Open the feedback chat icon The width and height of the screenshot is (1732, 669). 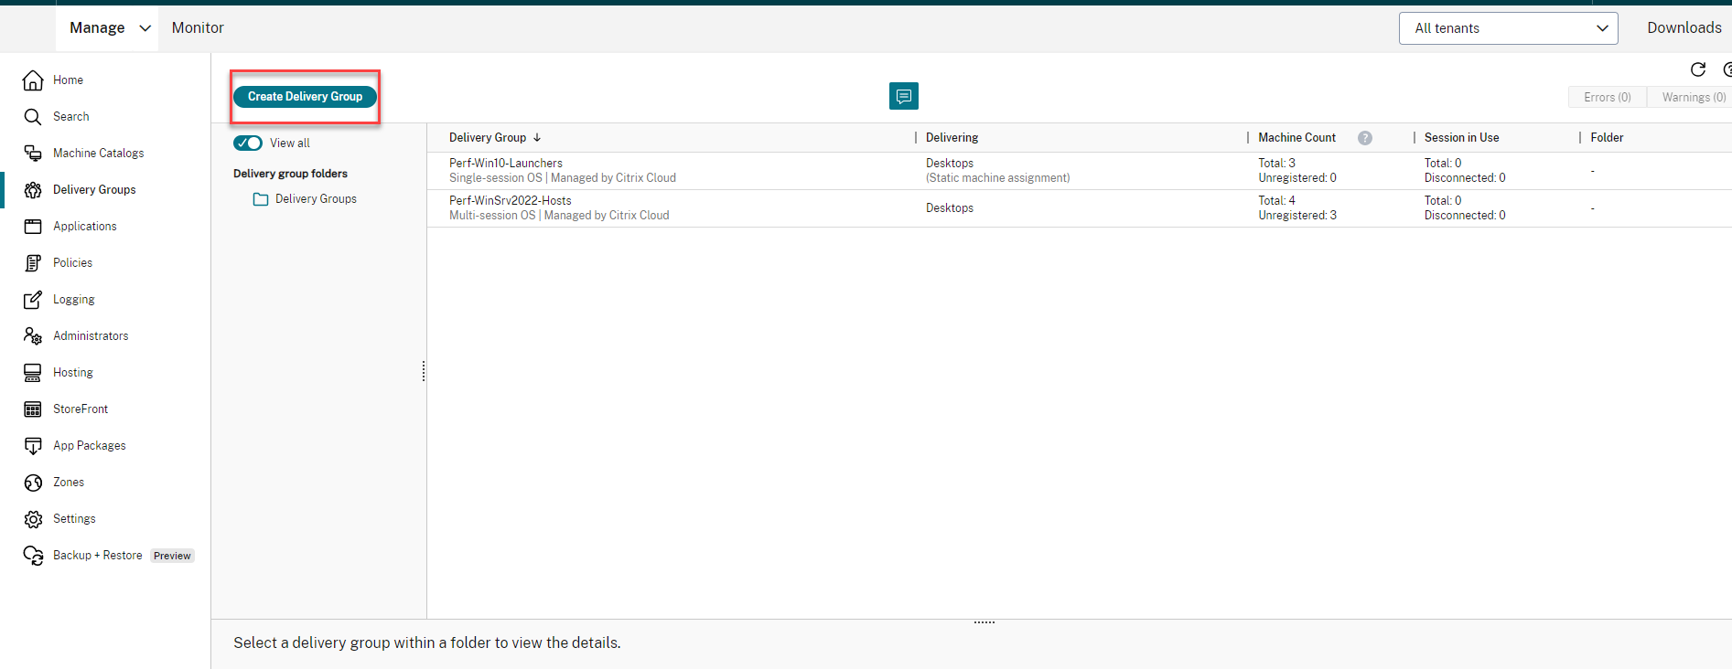point(904,96)
